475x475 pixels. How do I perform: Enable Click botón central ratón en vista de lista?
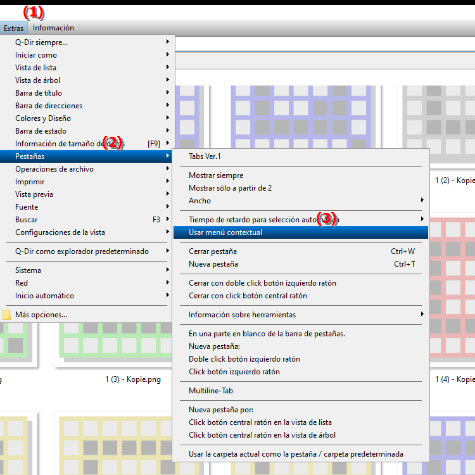pos(300,422)
